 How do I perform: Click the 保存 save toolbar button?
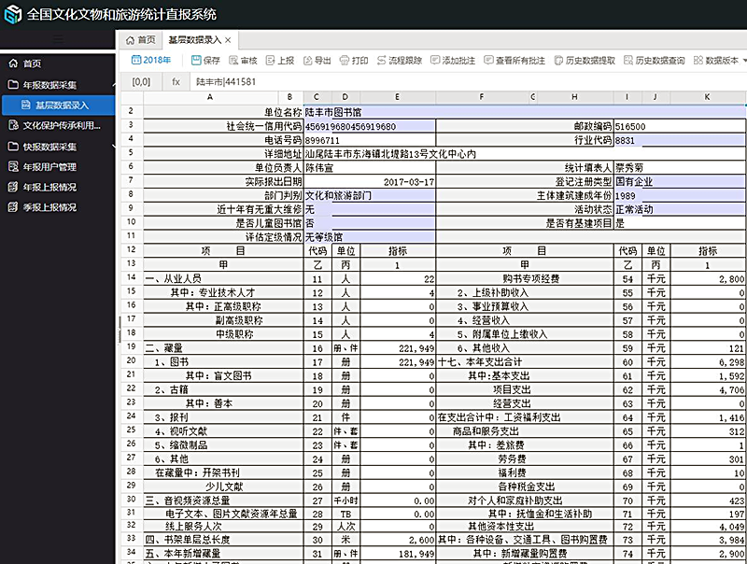(x=205, y=60)
